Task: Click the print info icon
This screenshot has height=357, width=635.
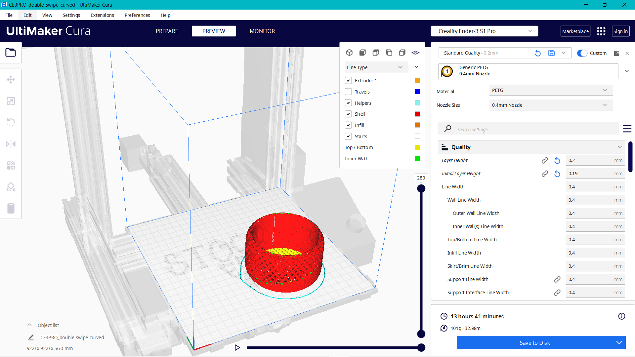Action: [x=621, y=316]
